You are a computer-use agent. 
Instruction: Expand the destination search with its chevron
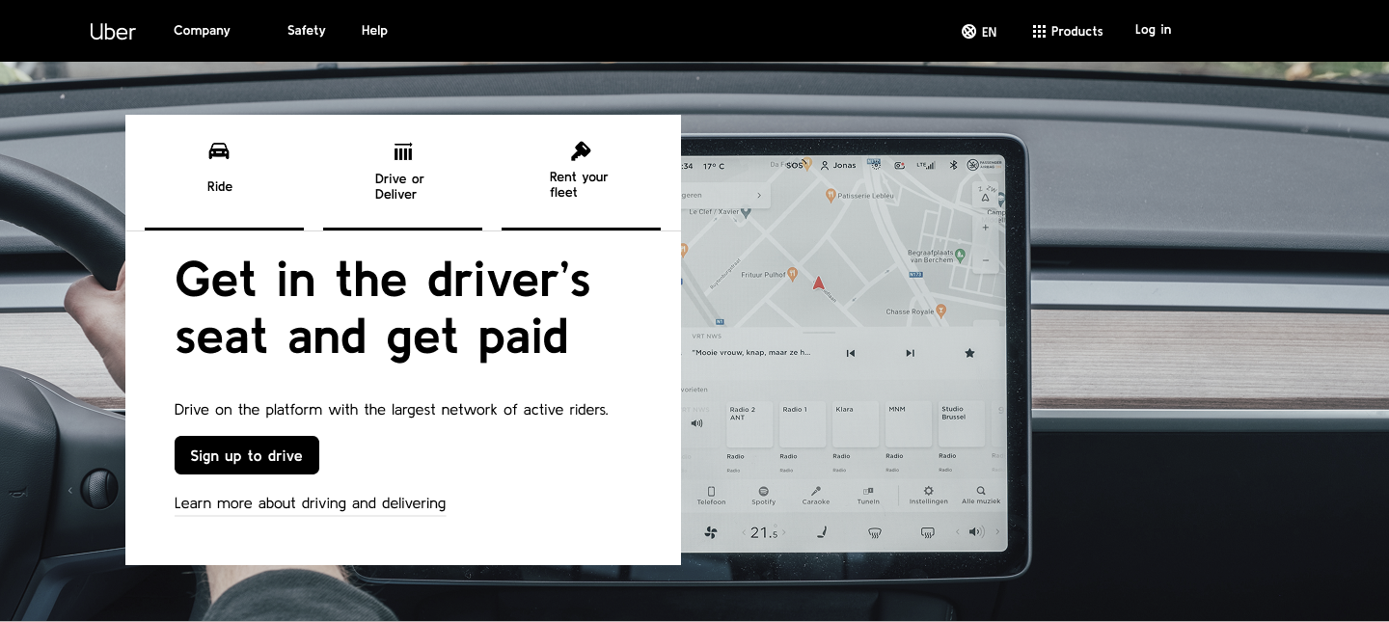(759, 195)
